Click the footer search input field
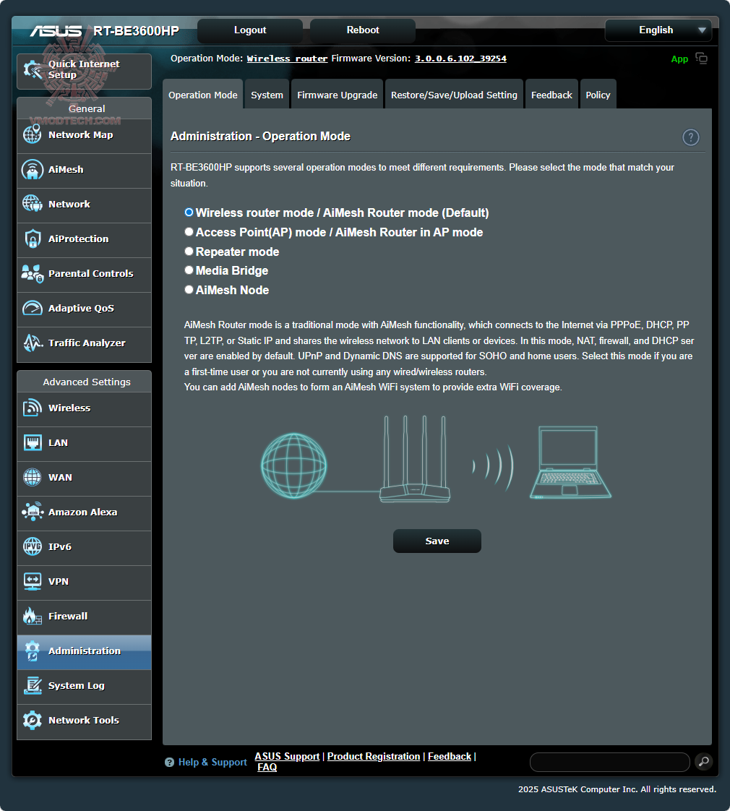This screenshot has height=811, width=730. coord(609,762)
